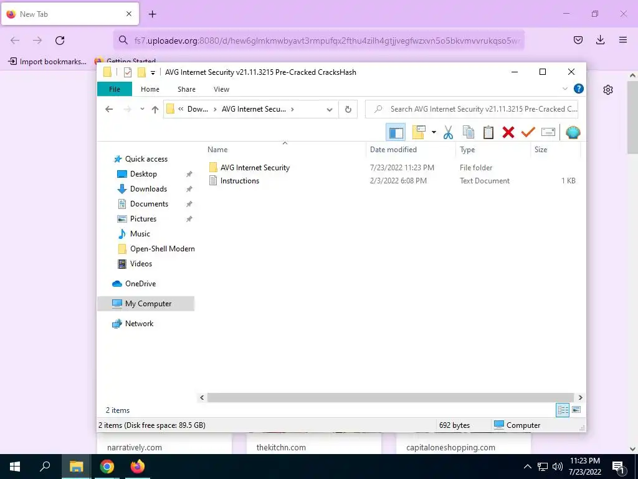638x479 pixels.
Task: Open Documents in navigation pane
Action: coord(149,204)
